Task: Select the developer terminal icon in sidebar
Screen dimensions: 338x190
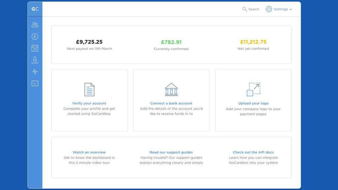Action: (35, 83)
